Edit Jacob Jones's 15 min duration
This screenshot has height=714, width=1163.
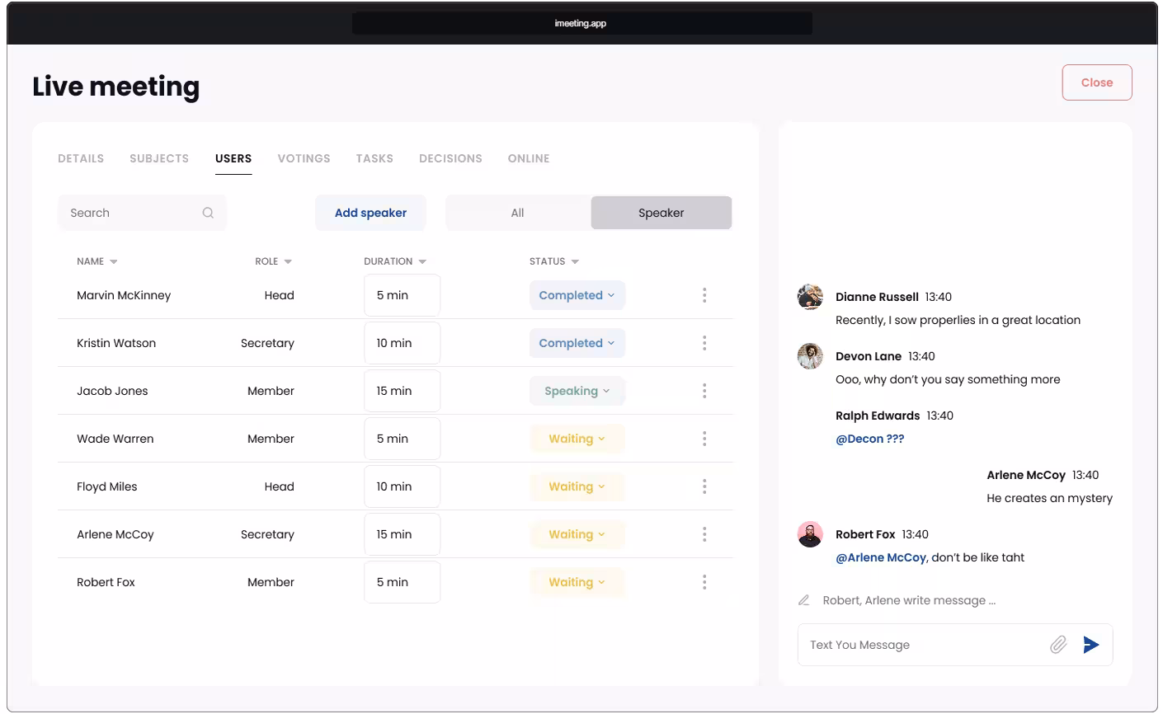tap(402, 391)
